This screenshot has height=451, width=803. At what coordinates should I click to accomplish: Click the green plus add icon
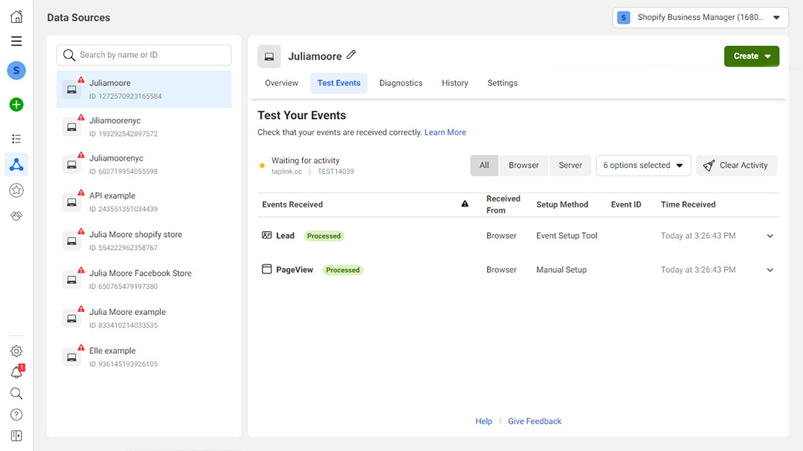[x=16, y=105]
